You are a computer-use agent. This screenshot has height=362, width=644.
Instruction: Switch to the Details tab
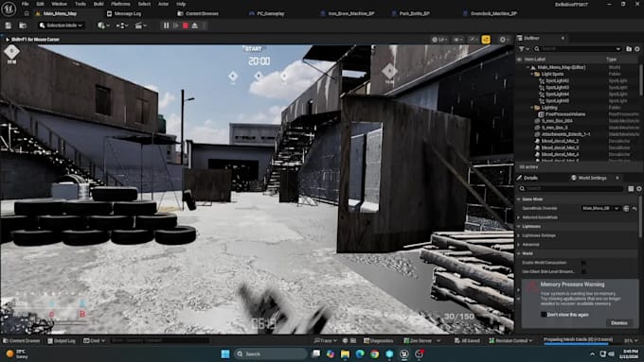point(528,178)
